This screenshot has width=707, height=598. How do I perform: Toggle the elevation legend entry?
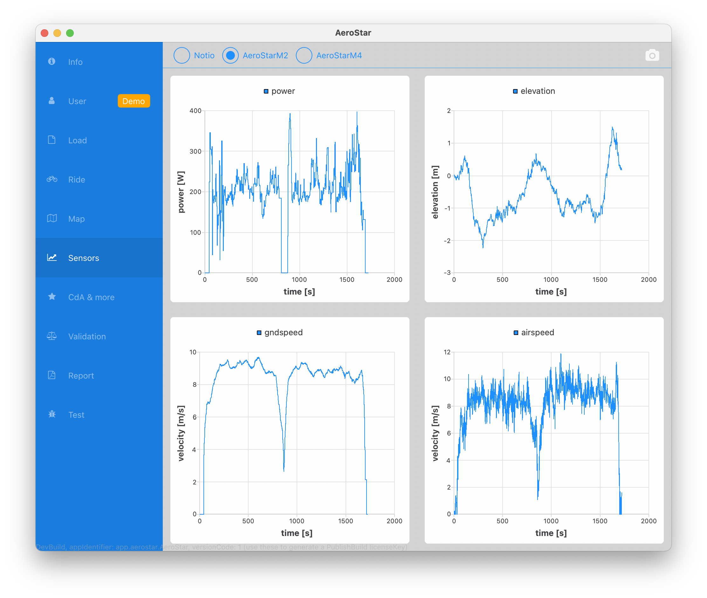[537, 91]
